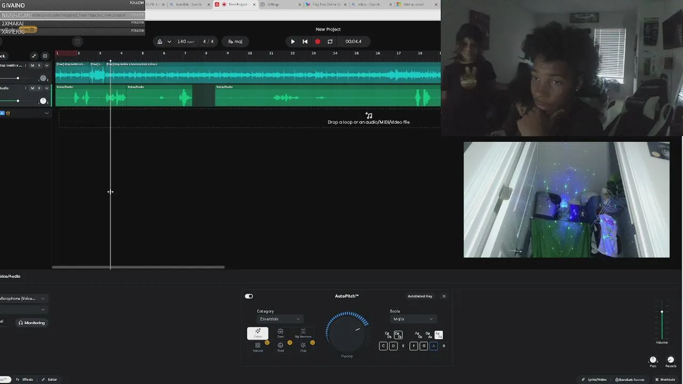Toggle the D#/Eb note key
This screenshot has height=384, width=683.
tap(398, 335)
